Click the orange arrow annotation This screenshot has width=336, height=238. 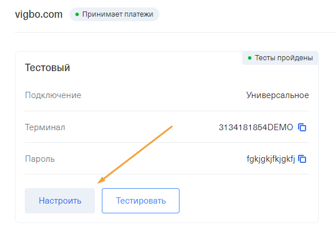click(135, 155)
